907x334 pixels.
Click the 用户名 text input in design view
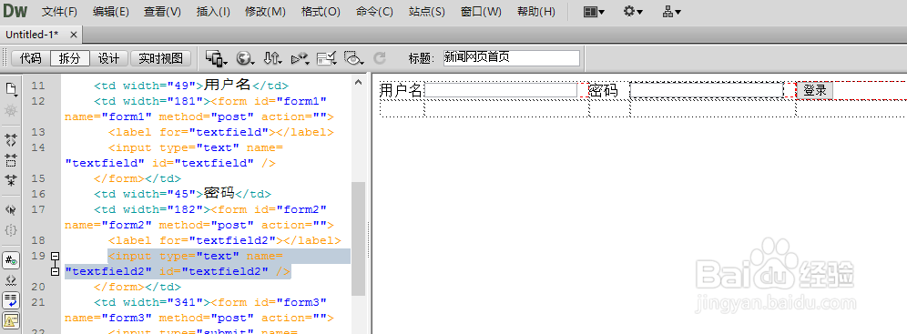[x=501, y=90]
